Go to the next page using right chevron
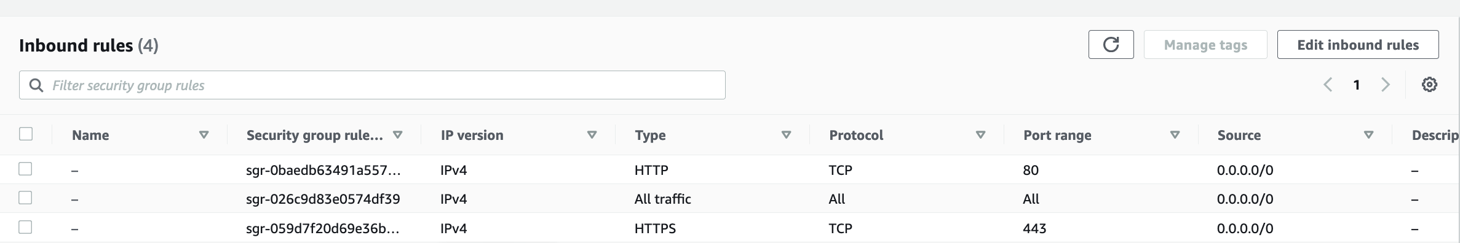This screenshot has width=1460, height=243. pyautogui.click(x=1386, y=85)
